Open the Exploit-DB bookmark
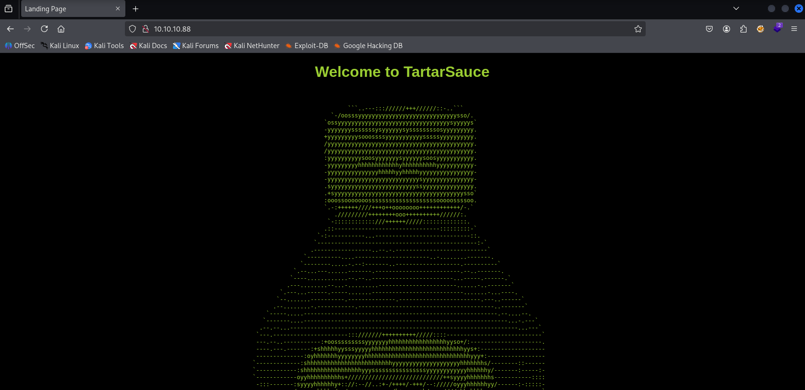This screenshot has width=805, height=390. click(307, 46)
